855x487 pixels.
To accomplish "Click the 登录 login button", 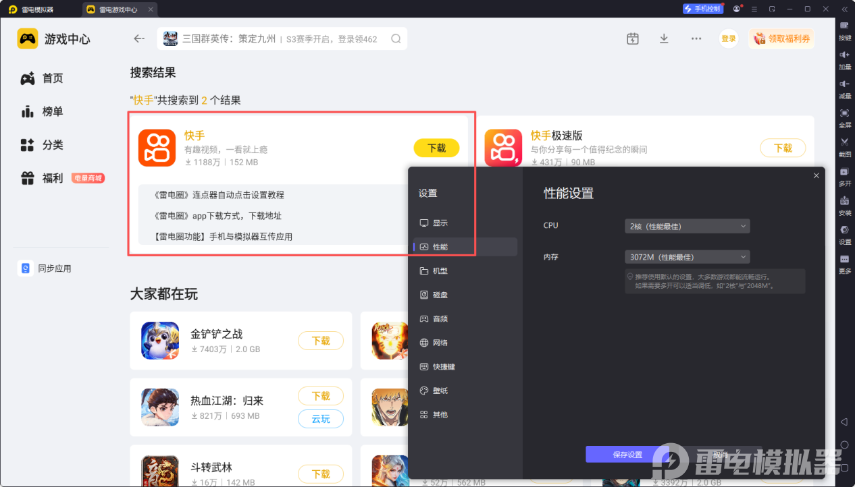I will pos(729,38).
